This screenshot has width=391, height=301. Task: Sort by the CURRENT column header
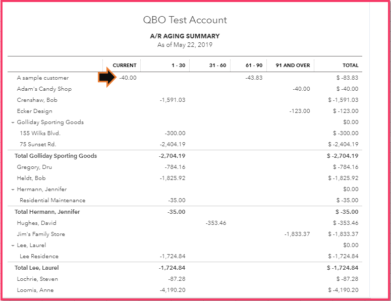(x=124, y=66)
